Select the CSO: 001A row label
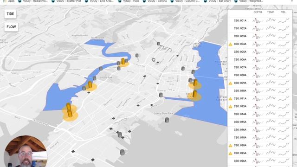Screen dimensions: 297x167 [240, 20]
